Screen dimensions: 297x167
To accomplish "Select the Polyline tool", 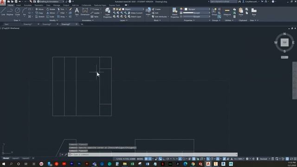I will coord(10,11).
